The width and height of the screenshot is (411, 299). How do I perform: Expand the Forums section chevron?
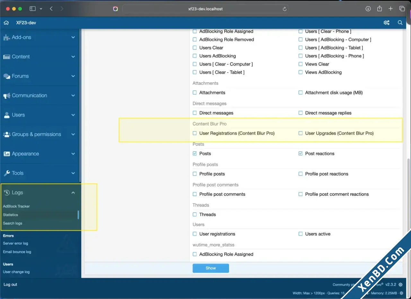click(73, 76)
